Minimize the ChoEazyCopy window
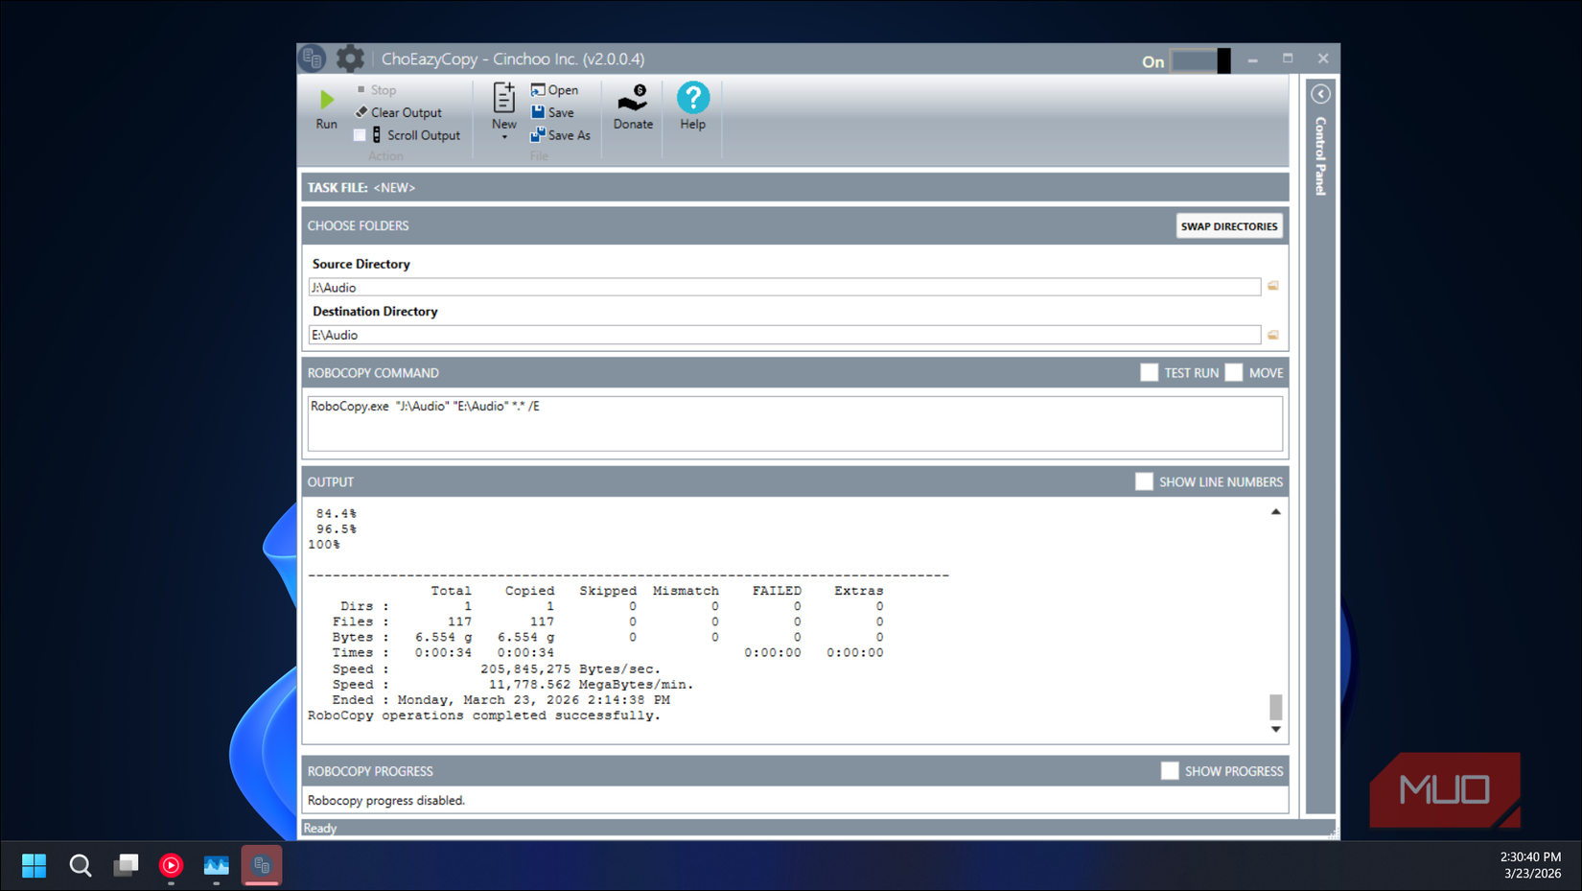The height and width of the screenshot is (891, 1582). point(1252,59)
